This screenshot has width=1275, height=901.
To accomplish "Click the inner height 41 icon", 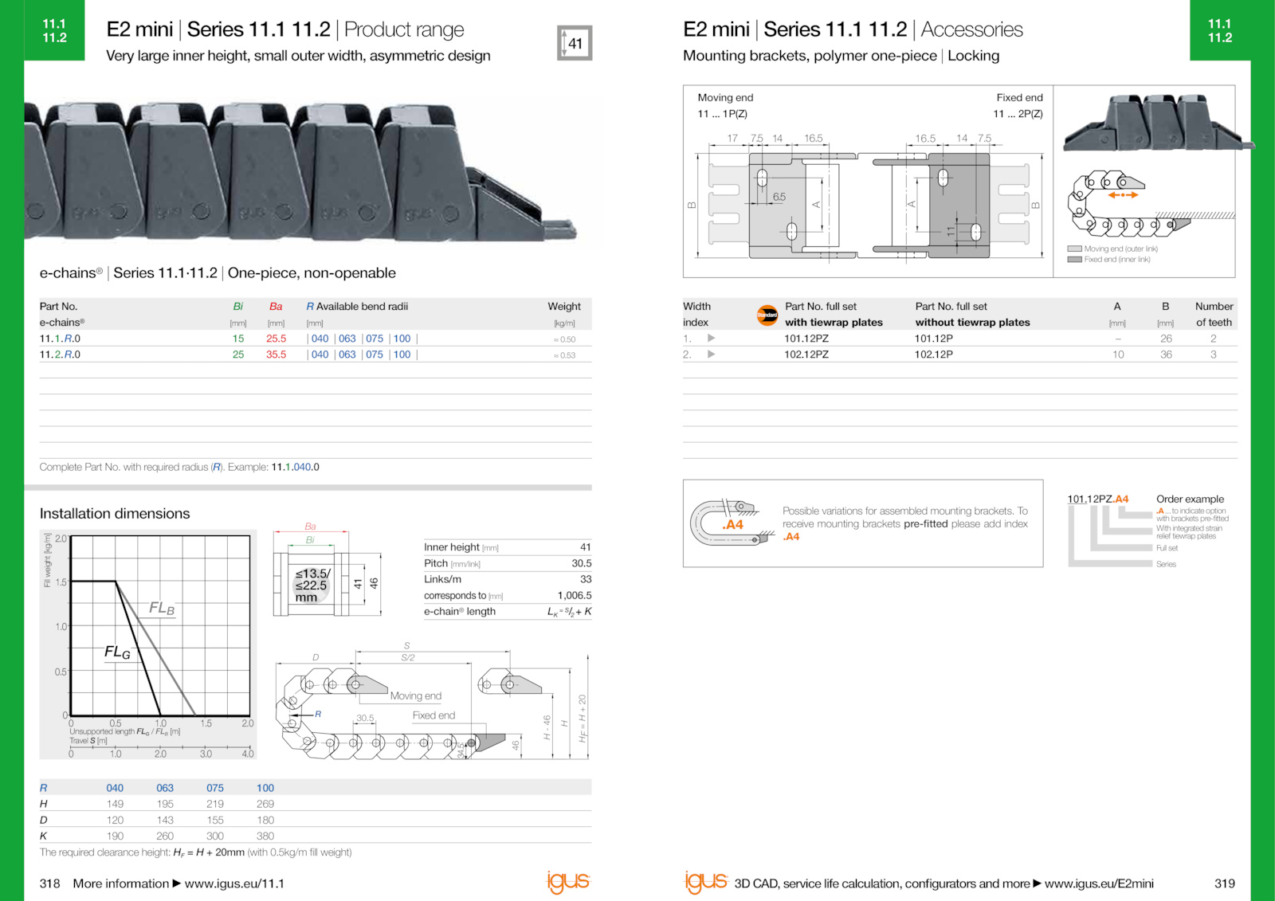I will (575, 43).
